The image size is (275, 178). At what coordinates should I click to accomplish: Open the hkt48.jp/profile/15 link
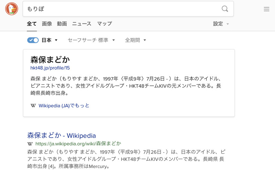coord(50,68)
